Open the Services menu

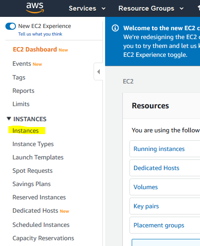82,8
